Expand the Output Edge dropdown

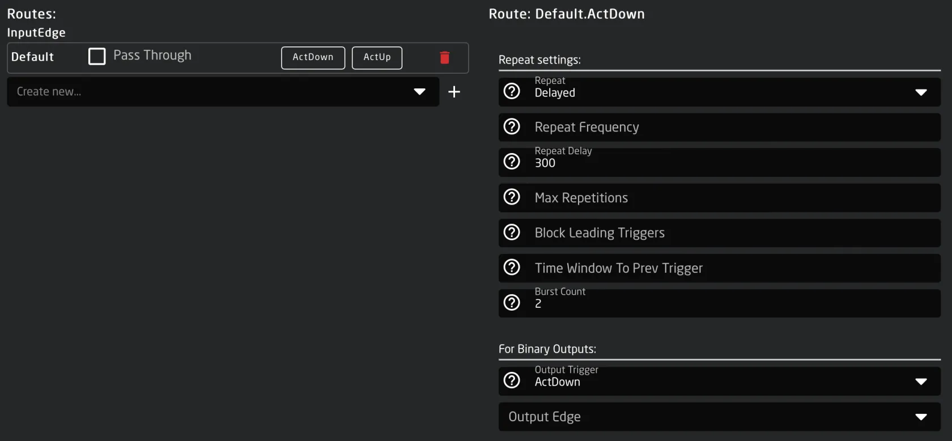pyautogui.click(x=921, y=417)
